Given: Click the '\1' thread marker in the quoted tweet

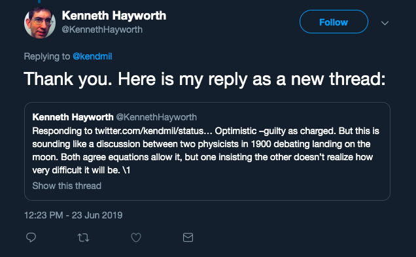Looking at the screenshot, I should (x=126, y=170).
